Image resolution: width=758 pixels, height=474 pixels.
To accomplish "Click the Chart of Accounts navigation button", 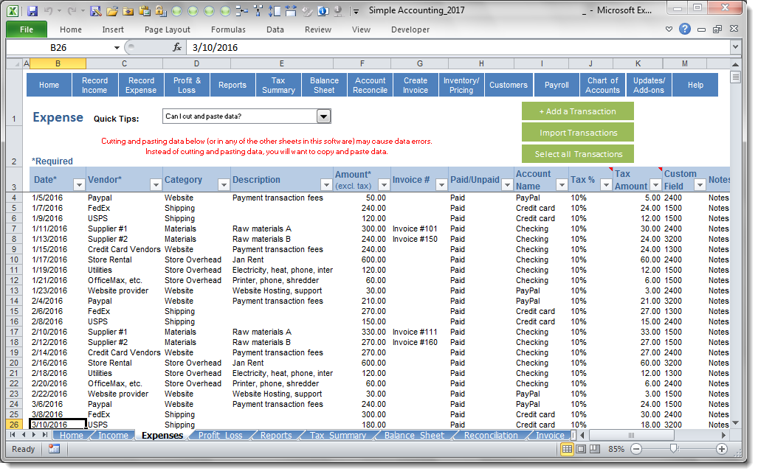I will coord(602,85).
